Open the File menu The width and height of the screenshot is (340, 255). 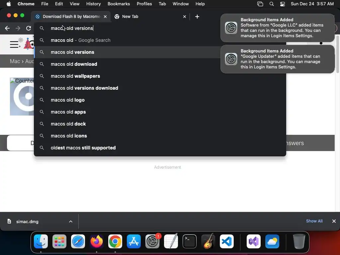click(x=45, y=4)
